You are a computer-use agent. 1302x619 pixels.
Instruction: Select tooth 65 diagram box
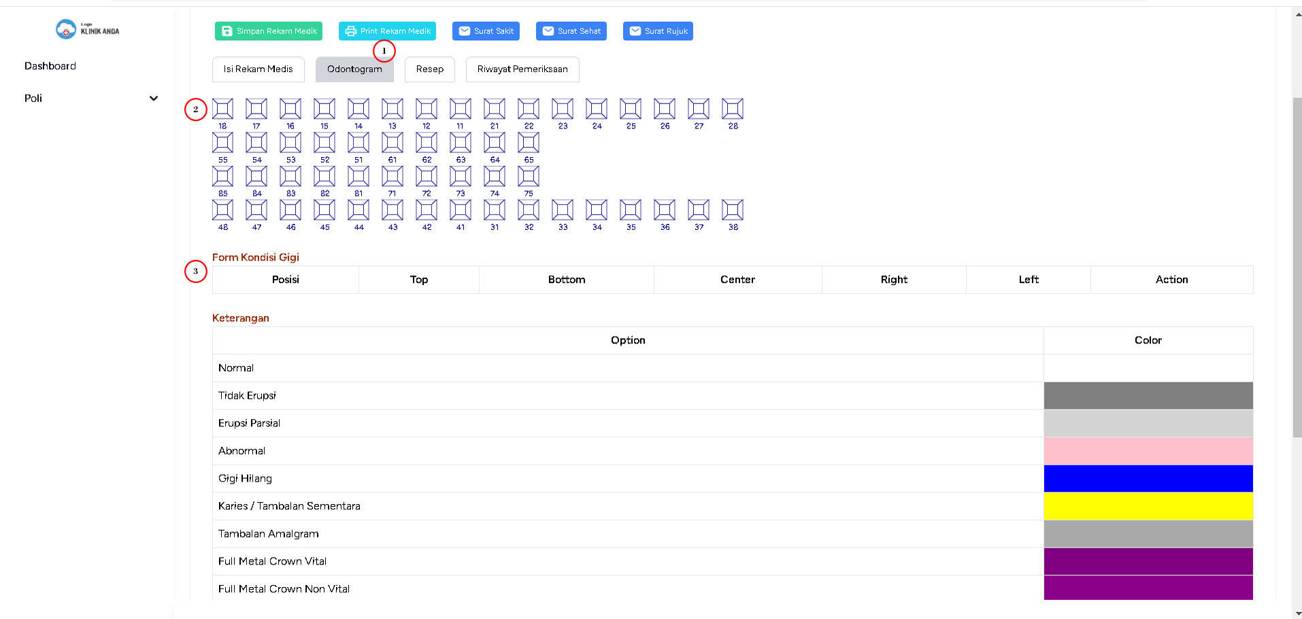tap(529, 143)
